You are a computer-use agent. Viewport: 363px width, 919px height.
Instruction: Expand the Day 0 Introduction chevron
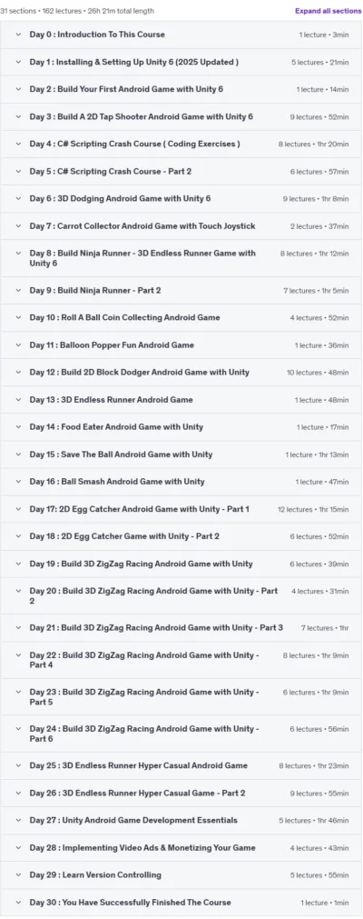[x=18, y=35]
